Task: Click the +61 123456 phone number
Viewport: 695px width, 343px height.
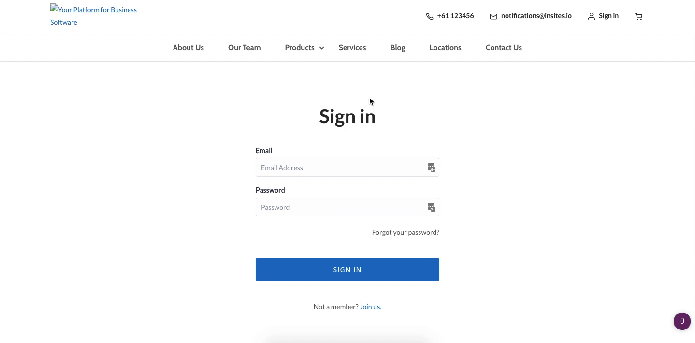Action: (x=455, y=16)
